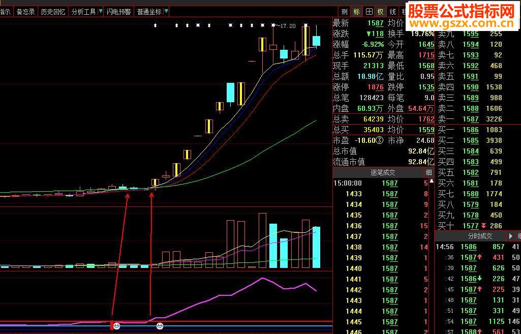
Task: Expand the 分析工具 dropdown arrow
Action: point(100,12)
